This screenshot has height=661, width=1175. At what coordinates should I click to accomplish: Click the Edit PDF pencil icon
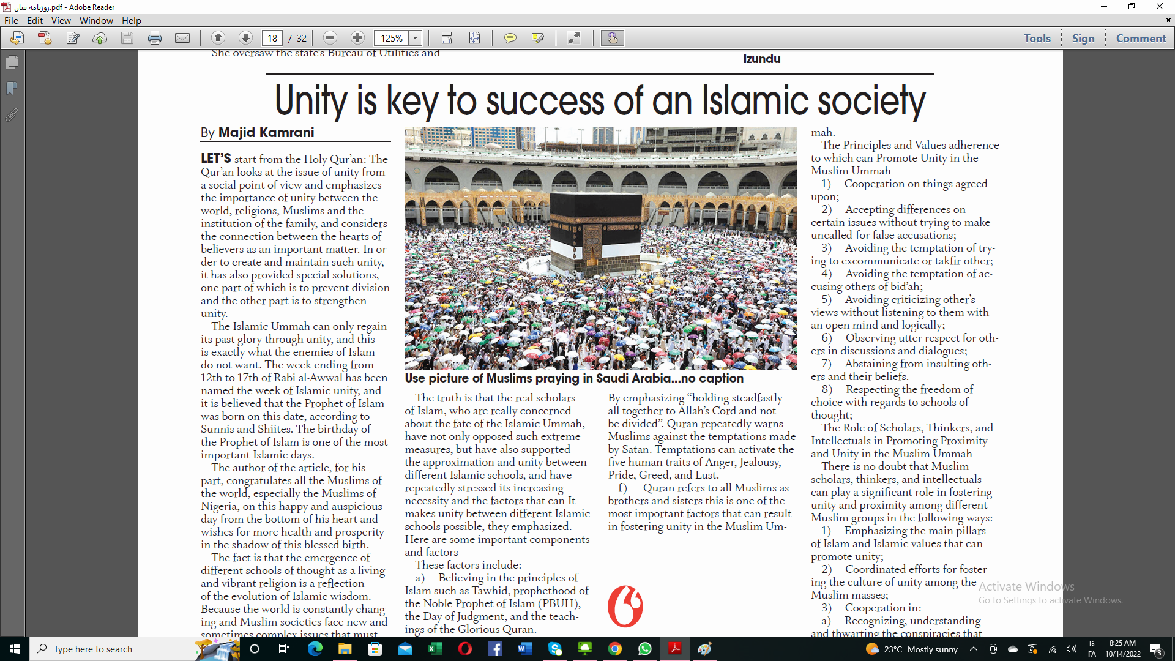pos(73,38)
